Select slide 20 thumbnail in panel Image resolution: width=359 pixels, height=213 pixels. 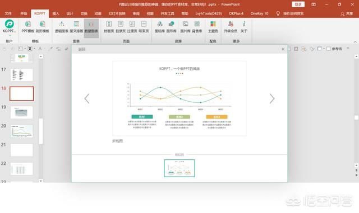22,131
